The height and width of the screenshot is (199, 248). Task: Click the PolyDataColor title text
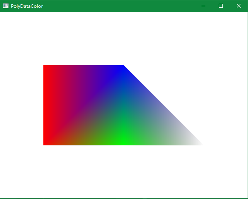coord(27,6)
